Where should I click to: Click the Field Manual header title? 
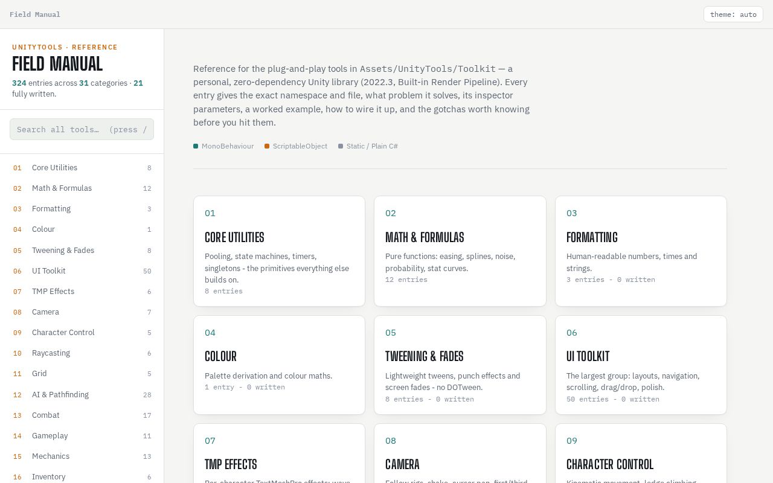35,14
